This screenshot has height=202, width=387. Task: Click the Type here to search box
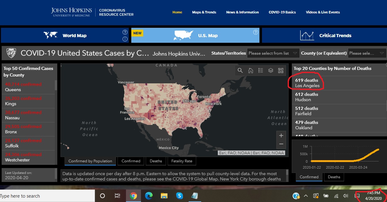pos(47,196)
